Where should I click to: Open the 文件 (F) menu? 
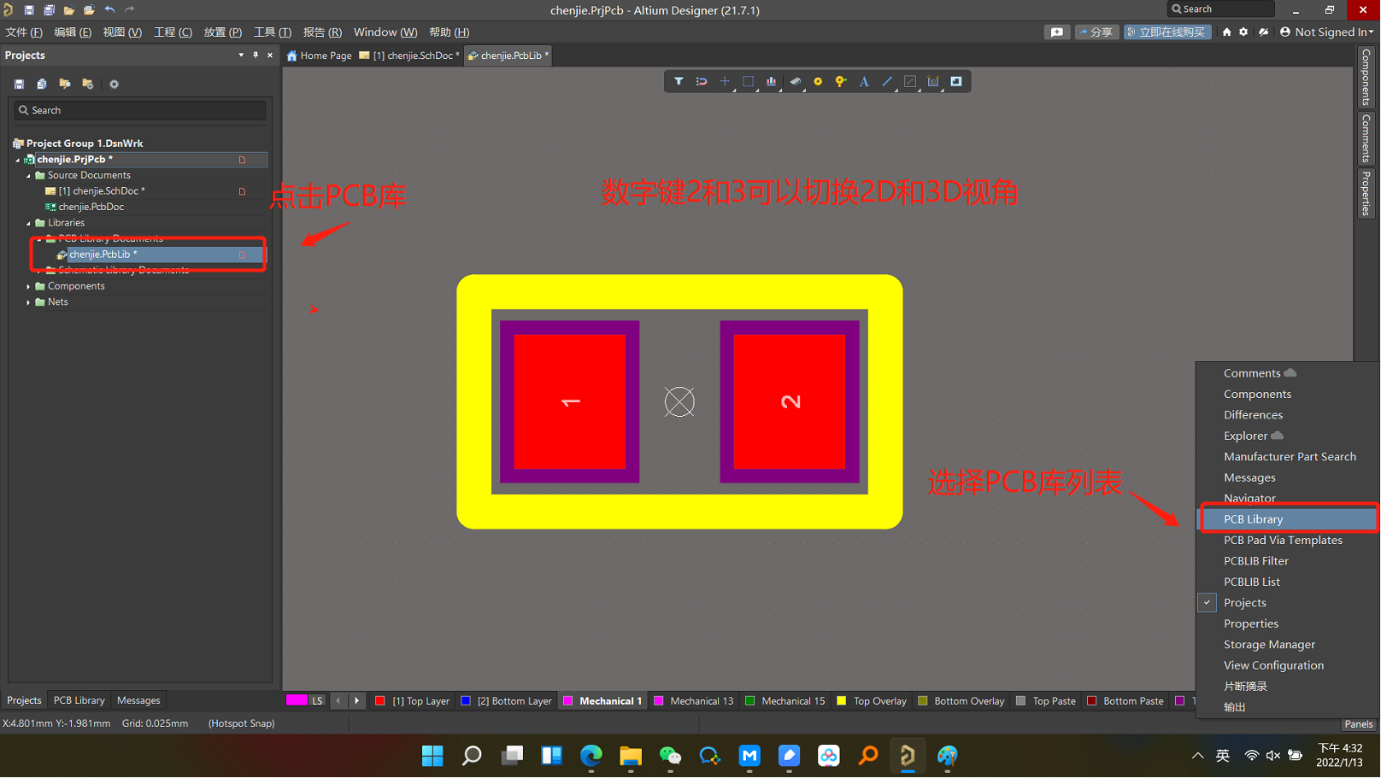(24, 32)
